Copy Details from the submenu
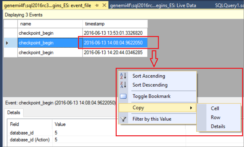244x147 pixels. (x=219, y=126)
